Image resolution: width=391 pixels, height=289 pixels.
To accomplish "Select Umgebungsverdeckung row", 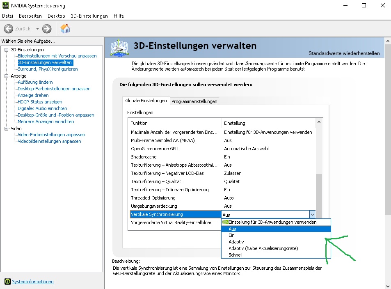I will point(222,206).
